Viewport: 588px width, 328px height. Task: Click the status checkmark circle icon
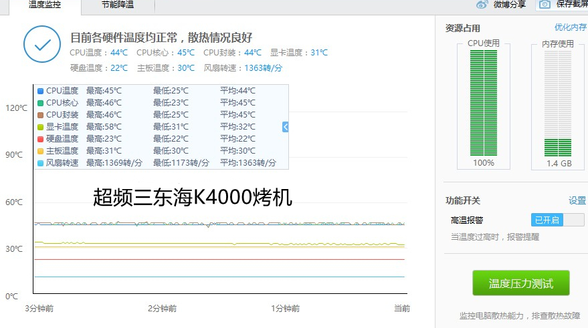(x=42, y=44)
